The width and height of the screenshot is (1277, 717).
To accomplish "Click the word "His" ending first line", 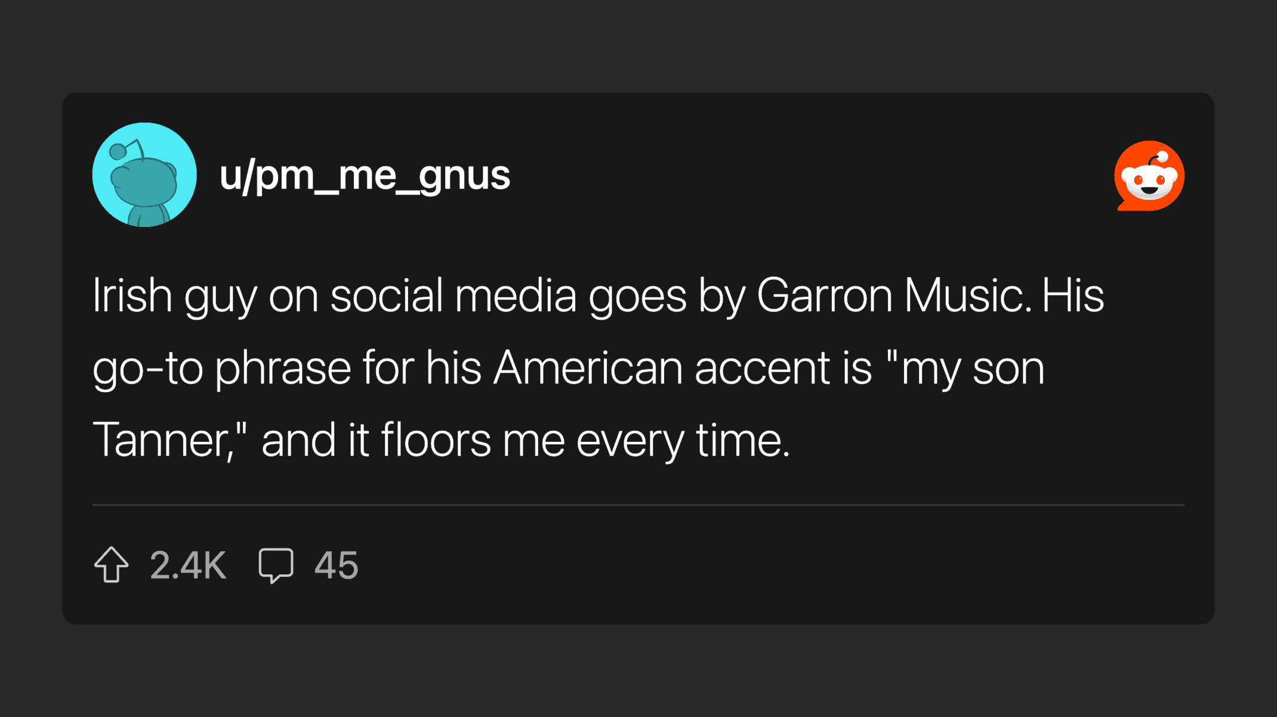I will [1072, 296].
